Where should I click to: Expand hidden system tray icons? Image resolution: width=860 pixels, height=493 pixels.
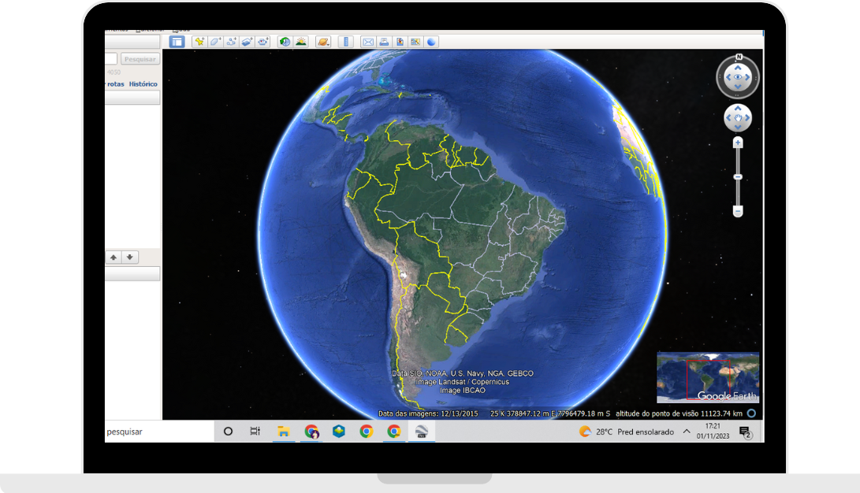[x=687, y=432]
